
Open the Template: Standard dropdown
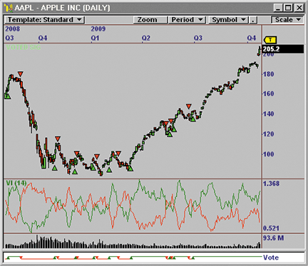pyautogui.click(x=44, y=20)
